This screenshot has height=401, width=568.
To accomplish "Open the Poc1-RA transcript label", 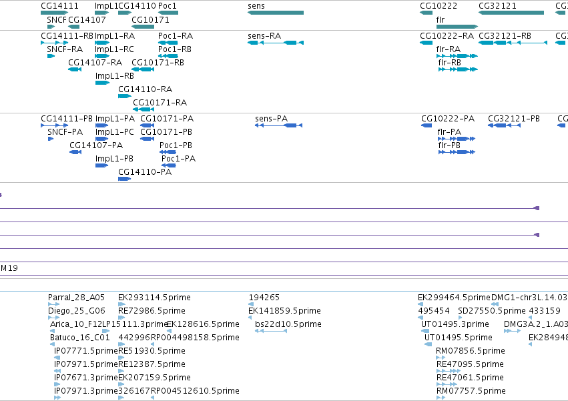I will click(176, 36).
